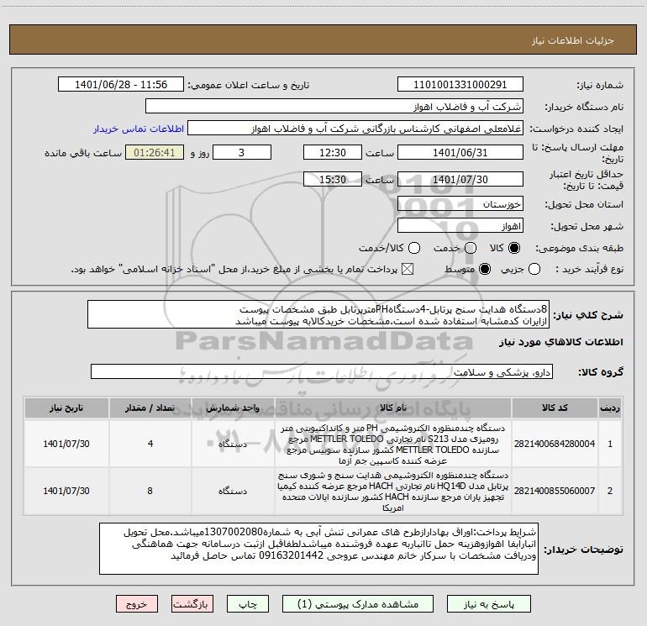Click the need number field 1101001331000291
Screen dimensions: 647x626
tap(460, 85)
